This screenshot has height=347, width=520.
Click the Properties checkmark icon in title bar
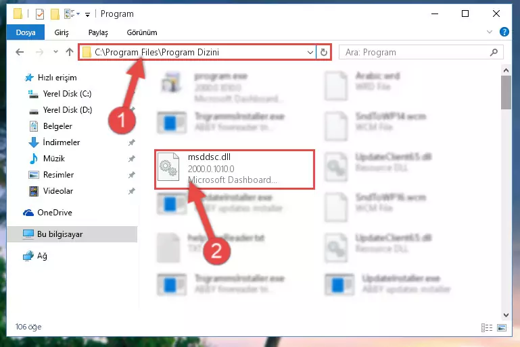click(40, 14)
